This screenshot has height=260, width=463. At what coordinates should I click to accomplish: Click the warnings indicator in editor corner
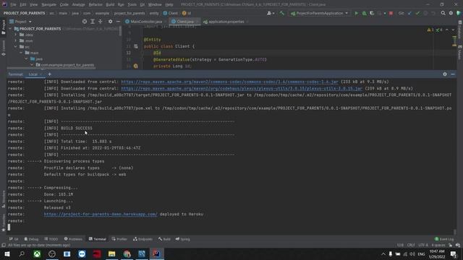(430, 30)
